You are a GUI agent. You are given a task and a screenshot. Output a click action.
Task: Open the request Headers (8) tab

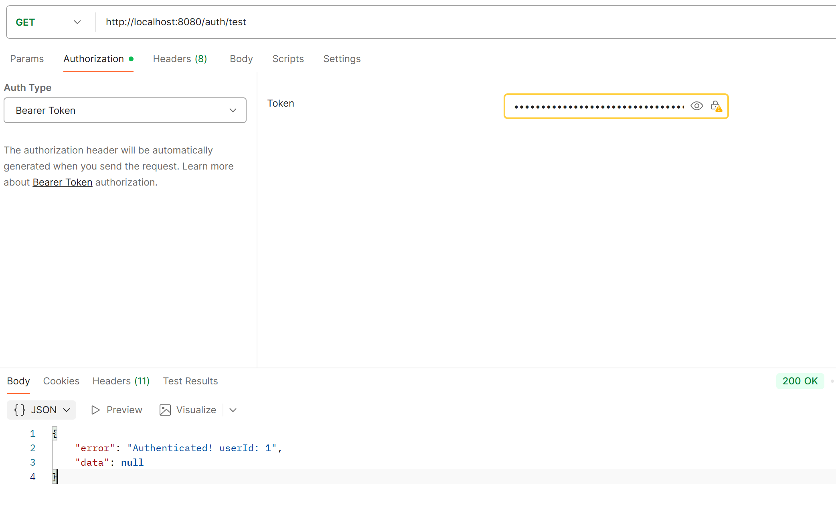[180, 59]
